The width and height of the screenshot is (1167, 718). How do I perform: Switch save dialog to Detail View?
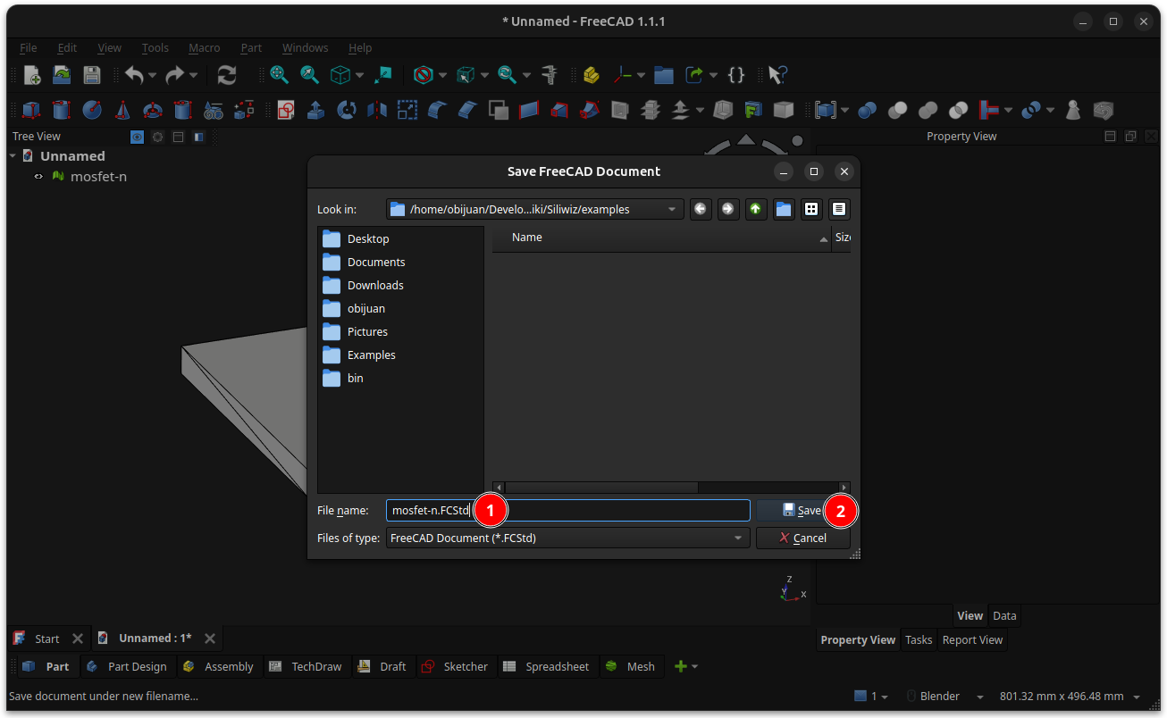coord(839,209)
